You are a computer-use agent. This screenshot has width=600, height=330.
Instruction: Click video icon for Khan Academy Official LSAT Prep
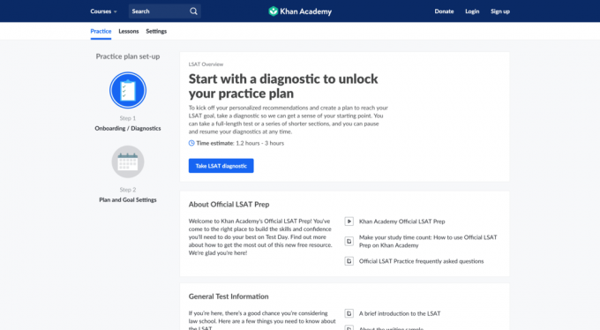349,221
